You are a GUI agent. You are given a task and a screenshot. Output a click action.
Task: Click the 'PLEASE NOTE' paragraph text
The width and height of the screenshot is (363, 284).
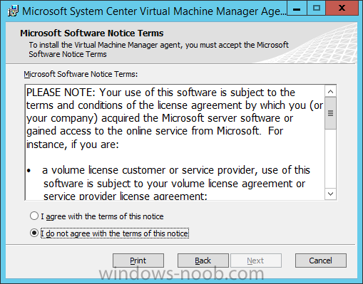point(175,118)
